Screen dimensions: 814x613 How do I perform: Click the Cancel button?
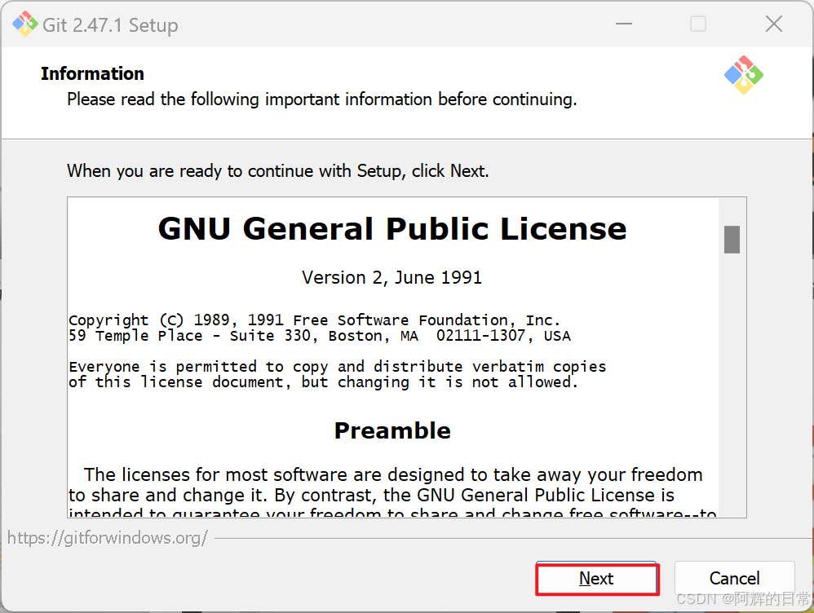(734, 578)
